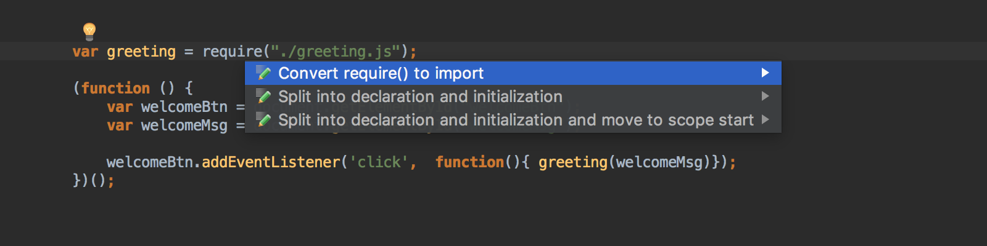Click pencil icon of the move to scope start entry
Screen dimensions: 987x246
[263, 120]
